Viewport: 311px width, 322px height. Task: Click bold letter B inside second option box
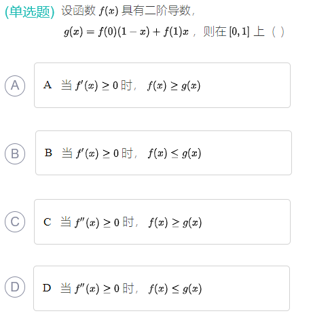[48, 153]
